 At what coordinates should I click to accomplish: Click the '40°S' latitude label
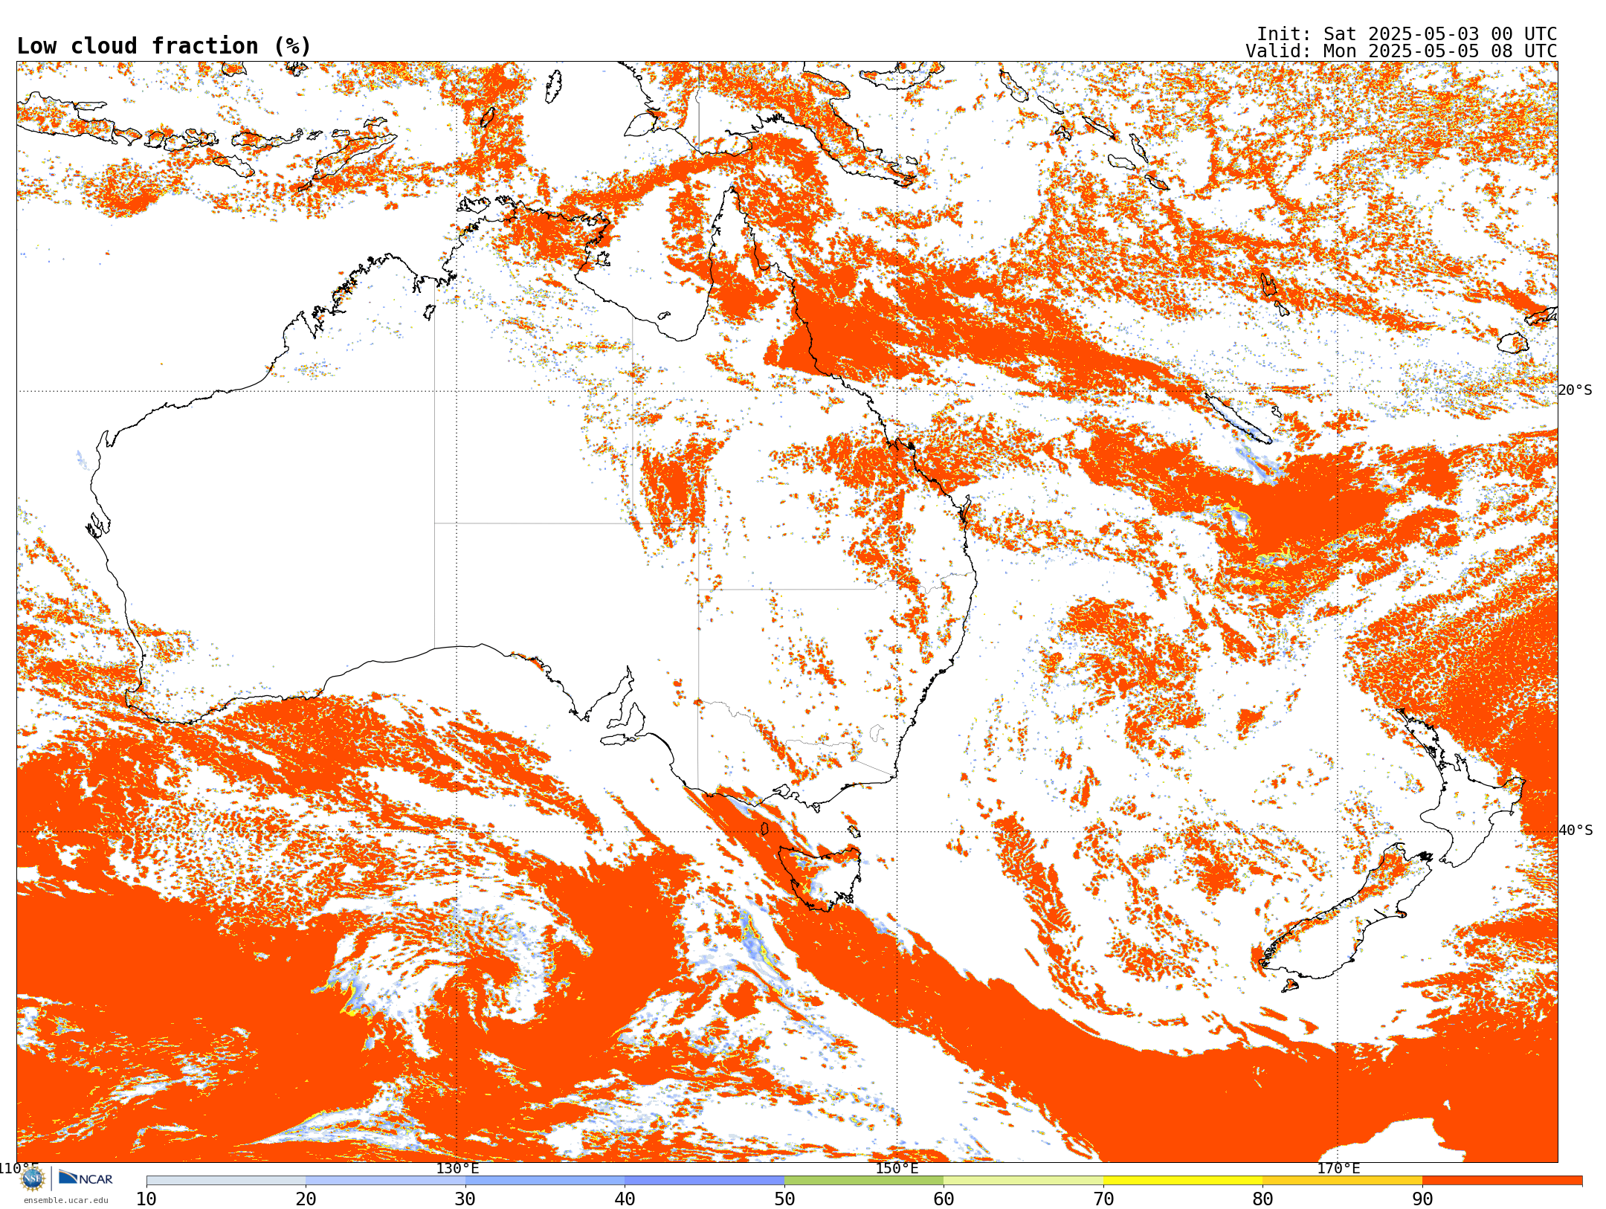coord(1576,831)
